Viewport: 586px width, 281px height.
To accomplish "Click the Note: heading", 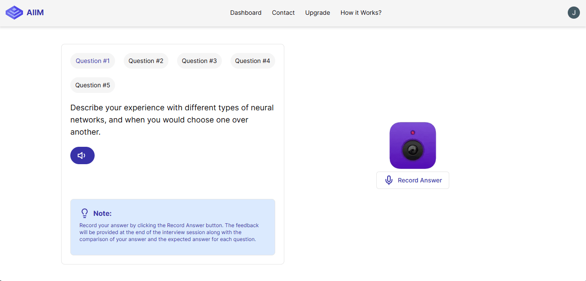I will tap(102, 213).
